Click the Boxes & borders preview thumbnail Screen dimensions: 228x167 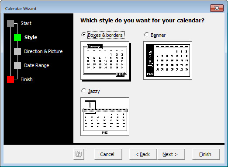point(106,61)
